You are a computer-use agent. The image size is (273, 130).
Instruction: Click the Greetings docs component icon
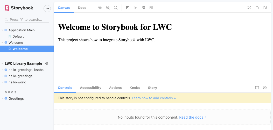(x=5, y=98)
